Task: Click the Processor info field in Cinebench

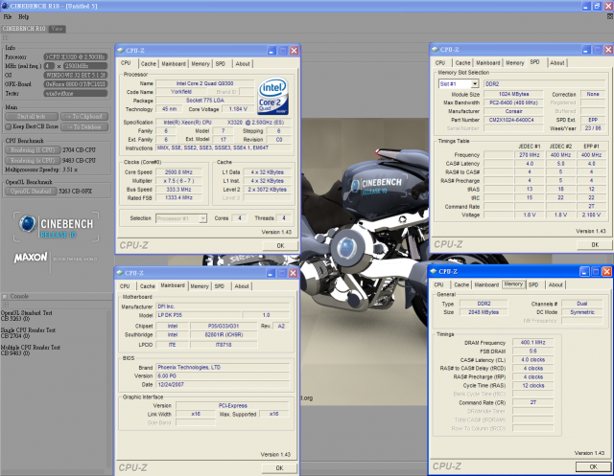Action: pos(75,57)
